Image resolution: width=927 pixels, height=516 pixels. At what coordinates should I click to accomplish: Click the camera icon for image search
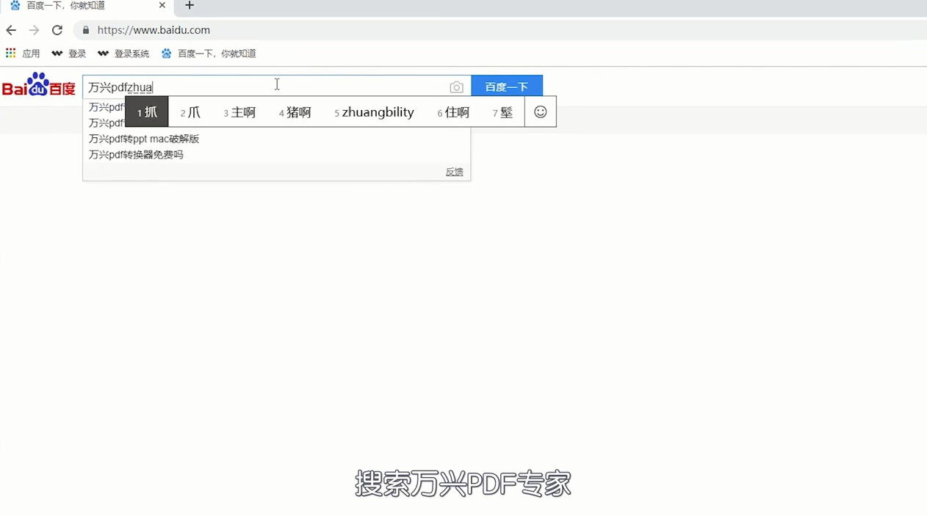pos(456,87)
